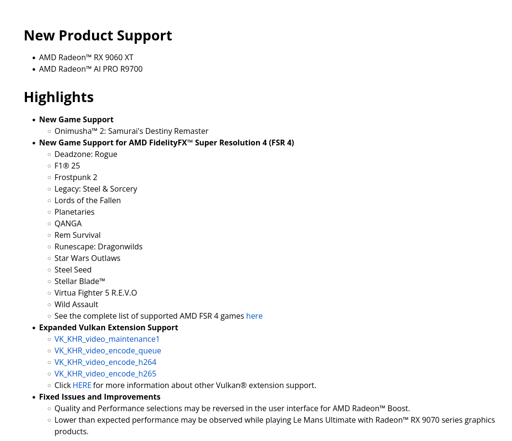Open VK_KHR_video_encode_h265 link
This screenshot has height=441, width=512.
pos(105,374)
